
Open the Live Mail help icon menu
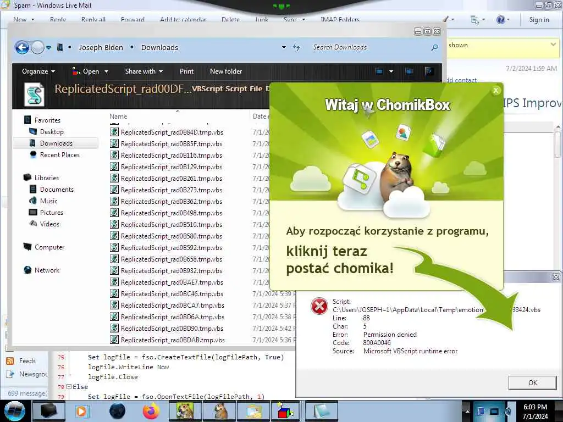503,20
